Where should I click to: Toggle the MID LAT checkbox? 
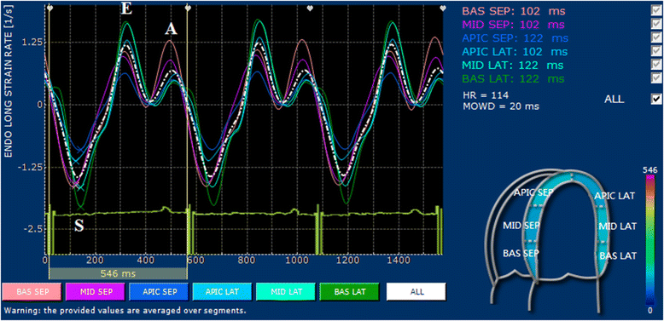pyautogui.click(x=656, y=64)
